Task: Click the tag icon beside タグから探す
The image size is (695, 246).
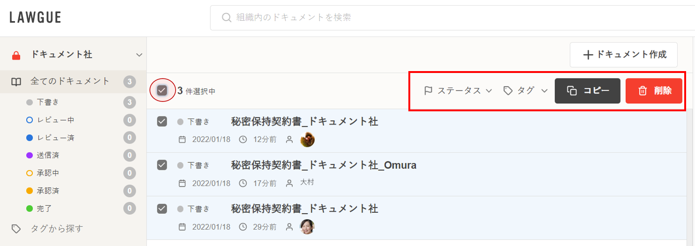Action: click(16, 229)
